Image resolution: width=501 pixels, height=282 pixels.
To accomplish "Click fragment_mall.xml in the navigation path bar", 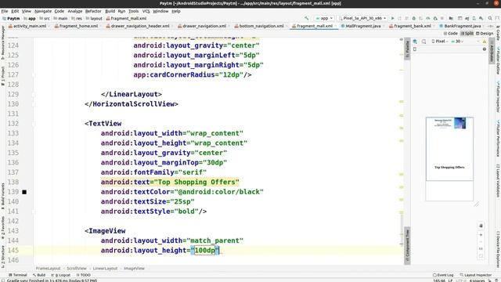I will click(x=126, y=19).
